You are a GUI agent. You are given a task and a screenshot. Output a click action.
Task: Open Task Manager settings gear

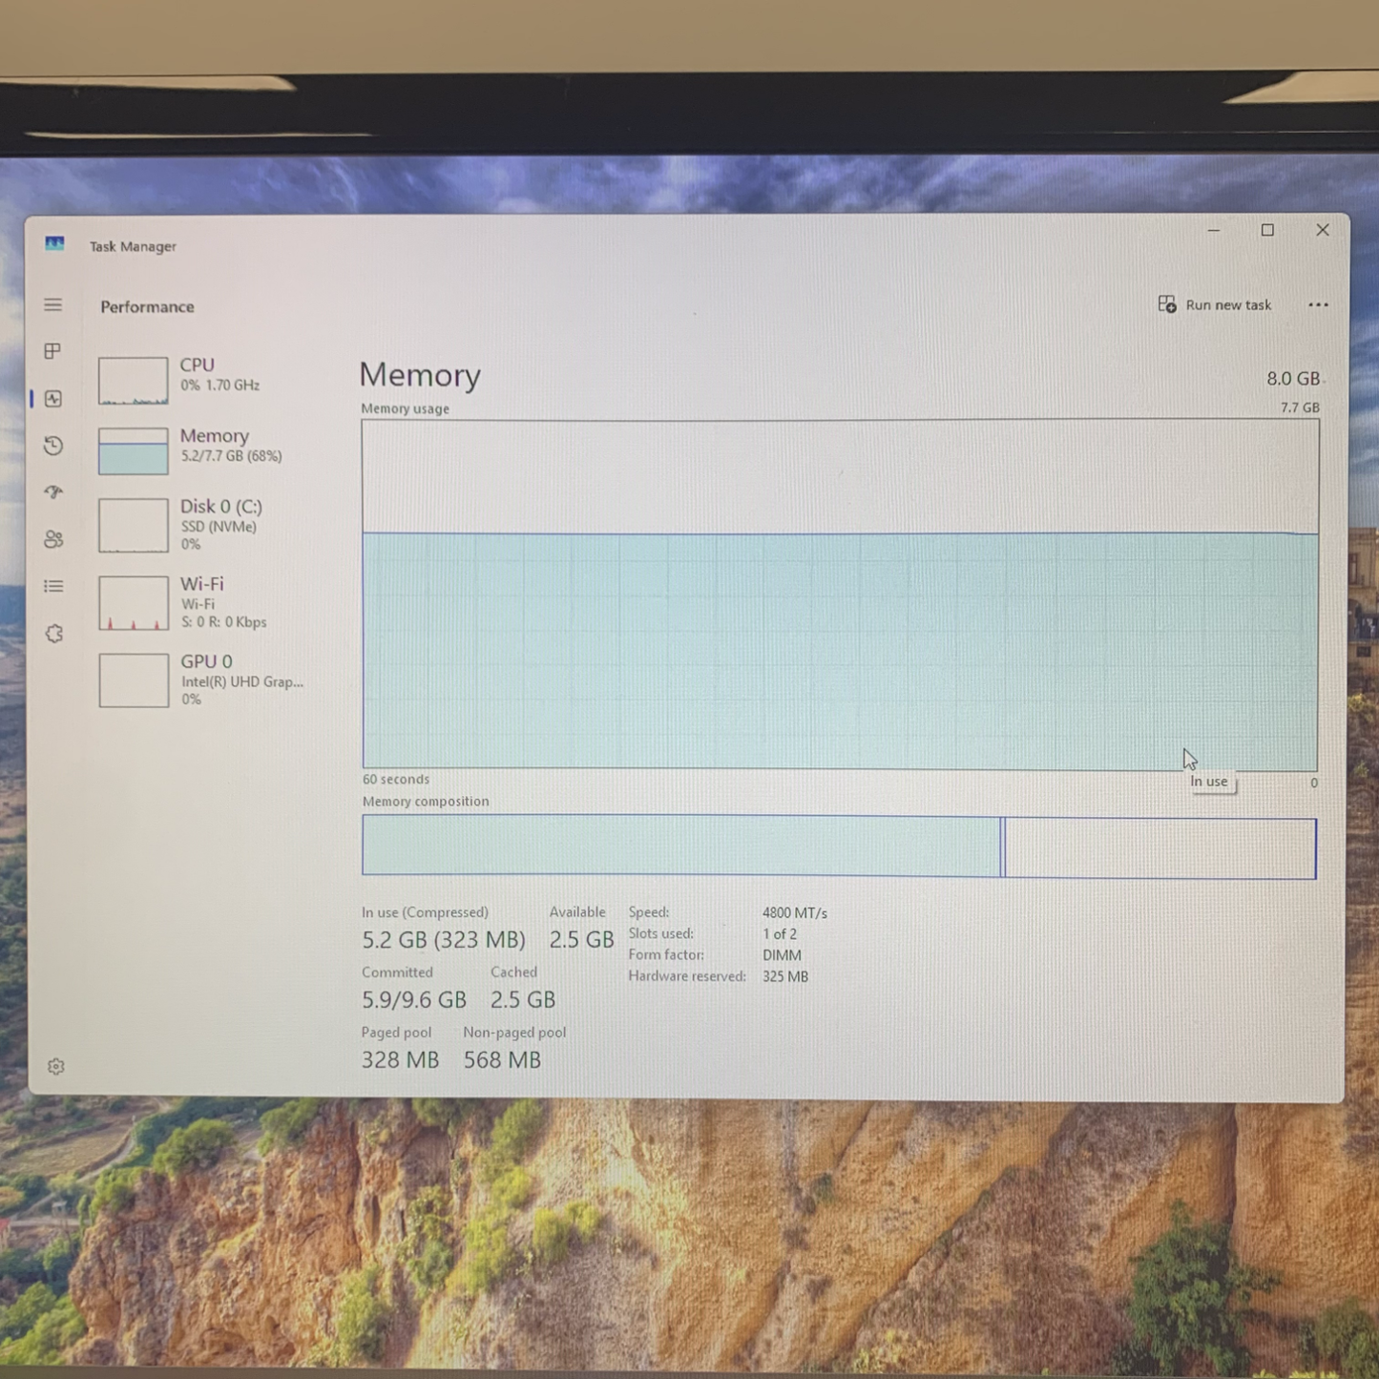56,1066
